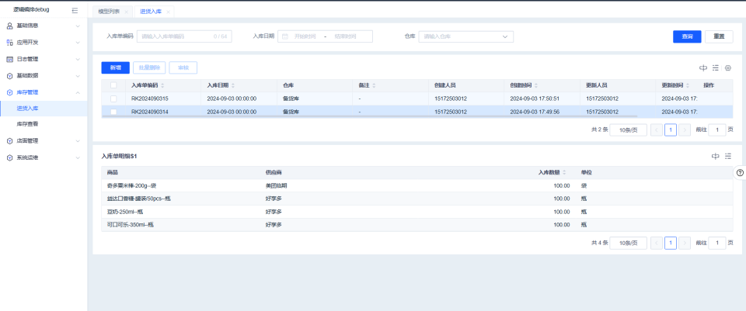Click the 库存管理 menu label

[27, 92]
